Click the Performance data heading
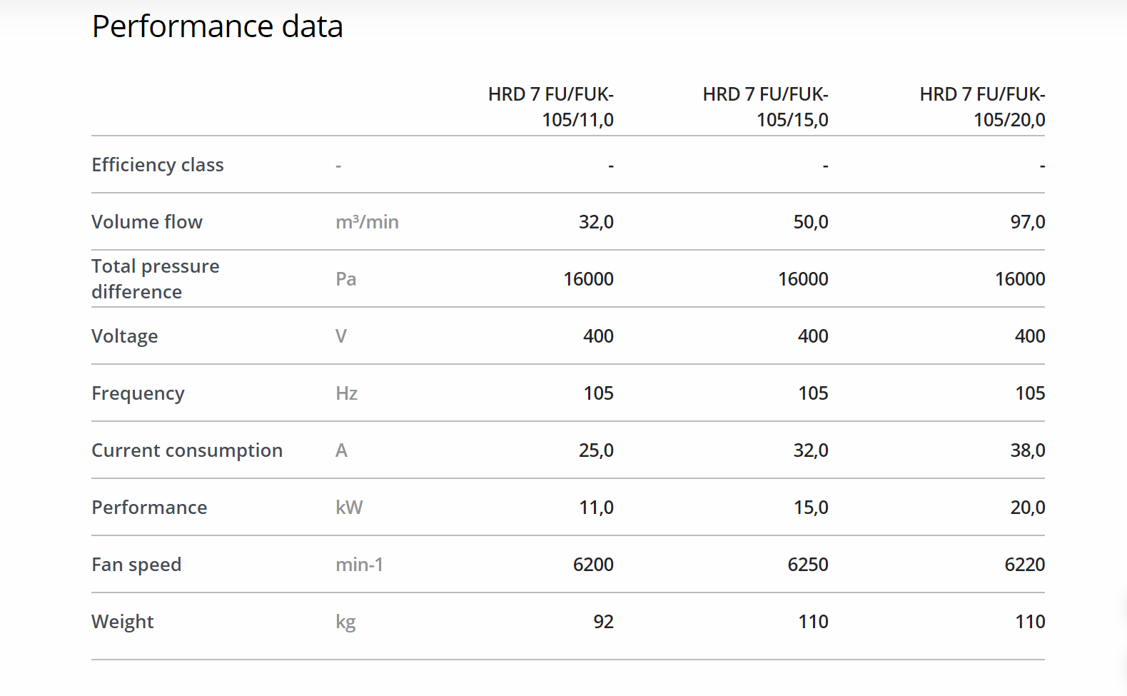Image resolution: width=1127 pixels, height=696 pixels. 217,27
